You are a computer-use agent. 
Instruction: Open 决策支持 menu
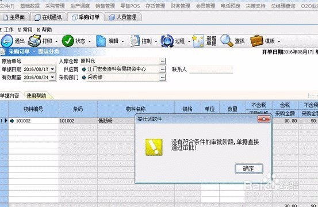pyautogui.click(x=256, y=6)
